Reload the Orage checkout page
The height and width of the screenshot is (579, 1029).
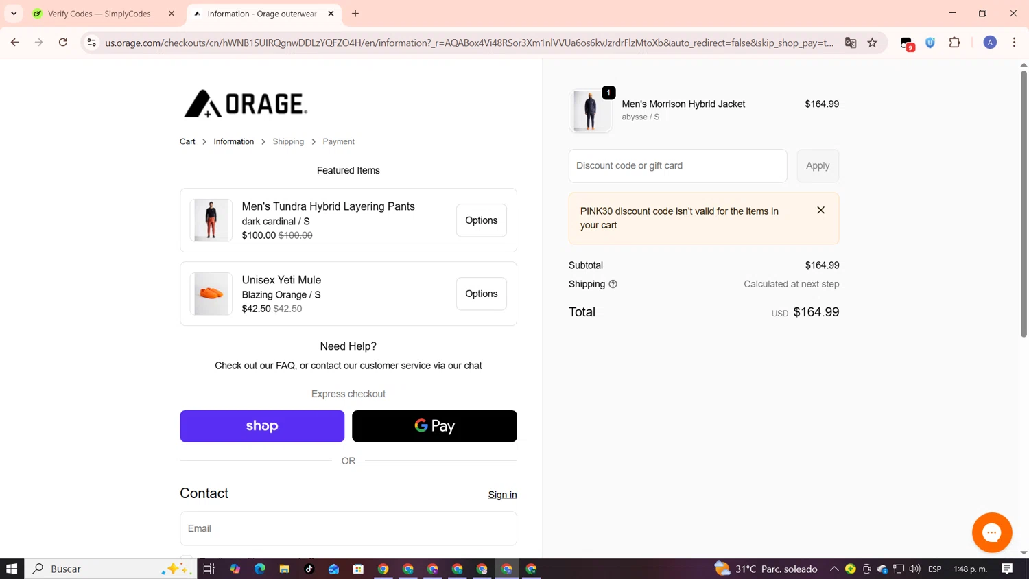pyautogui.click(x=63, y=43)
